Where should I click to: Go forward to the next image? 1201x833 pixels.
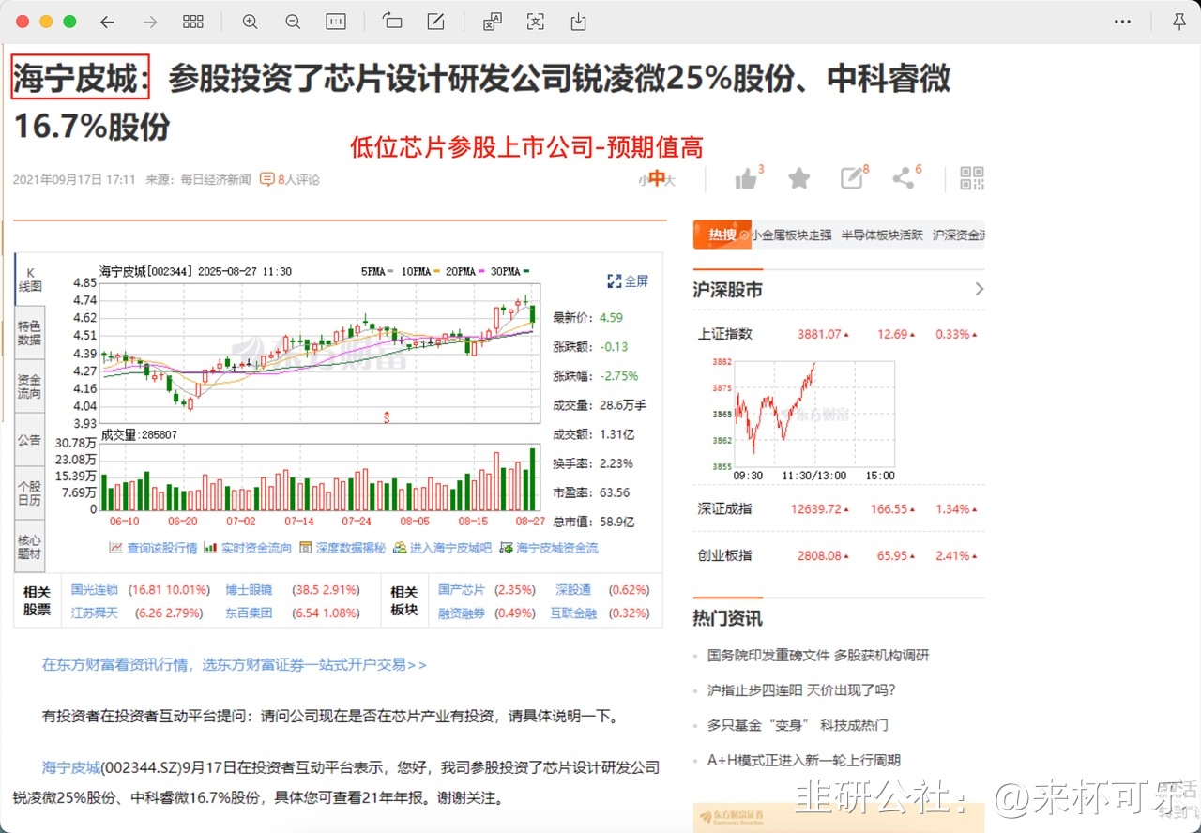click(x=150, y=22)
